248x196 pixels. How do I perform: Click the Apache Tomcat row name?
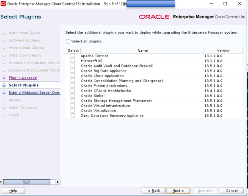click(x=94, y=56)
